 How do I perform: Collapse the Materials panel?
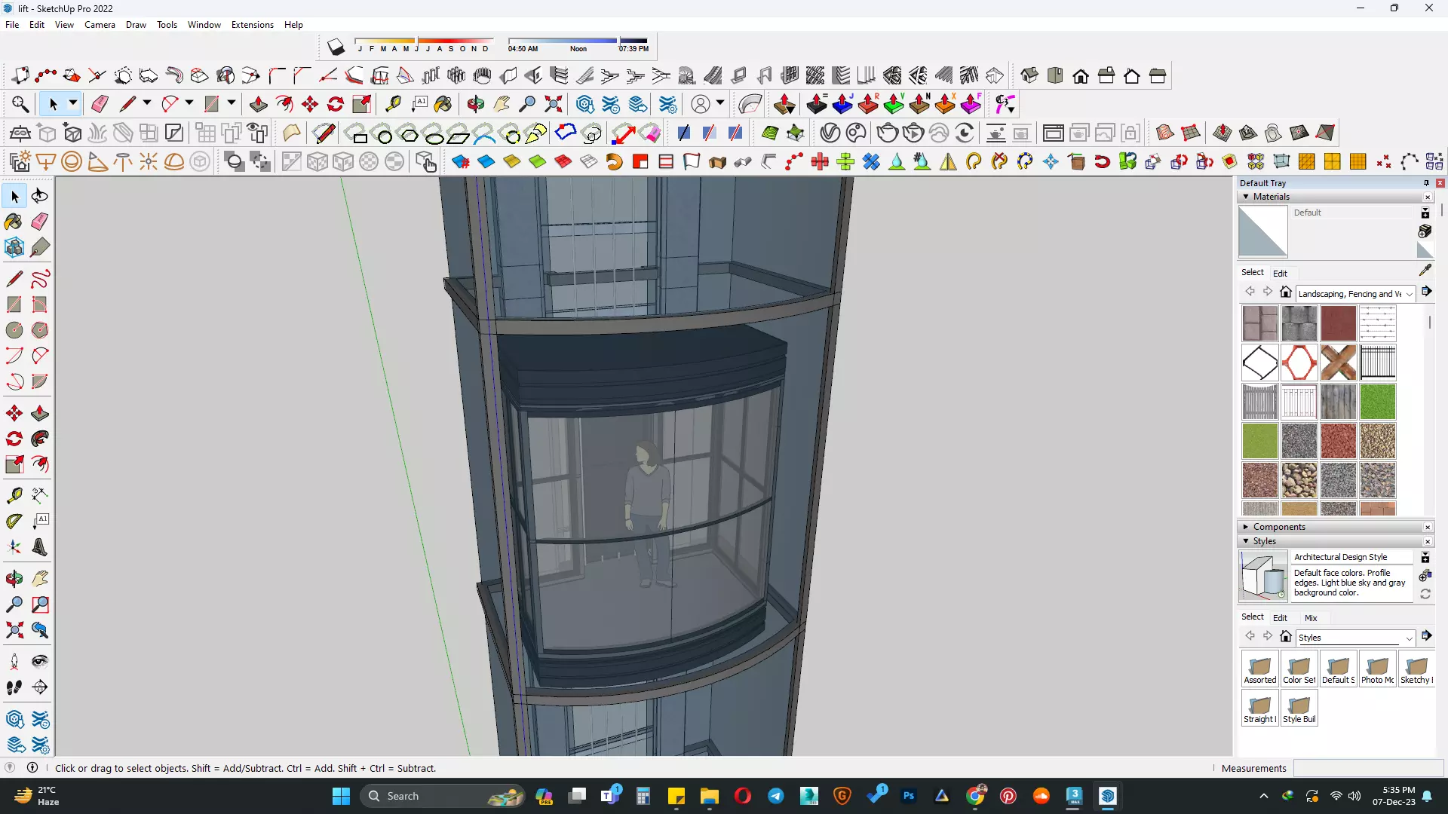click(x=1246, y=197)
